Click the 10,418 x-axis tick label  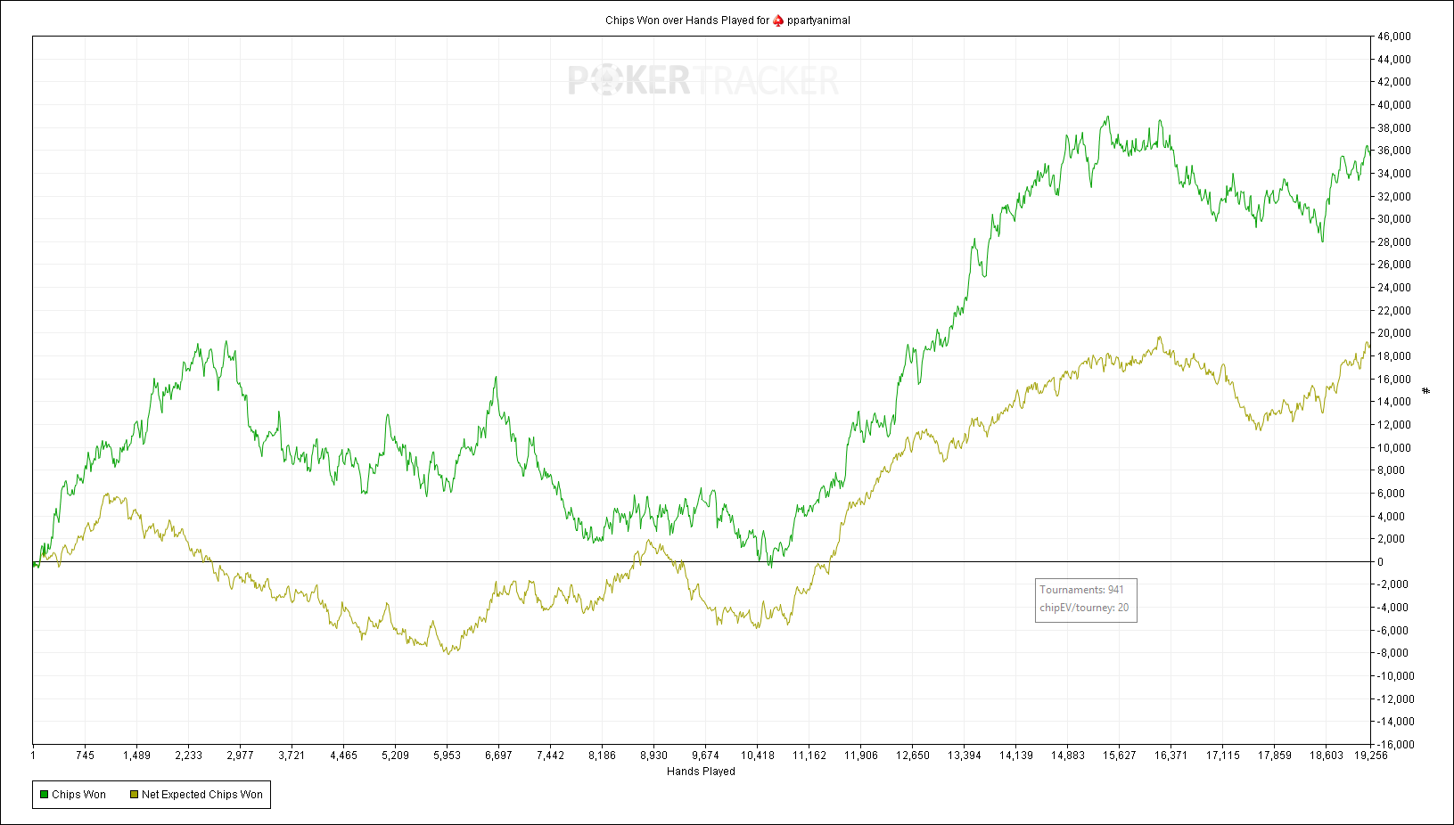758,756
